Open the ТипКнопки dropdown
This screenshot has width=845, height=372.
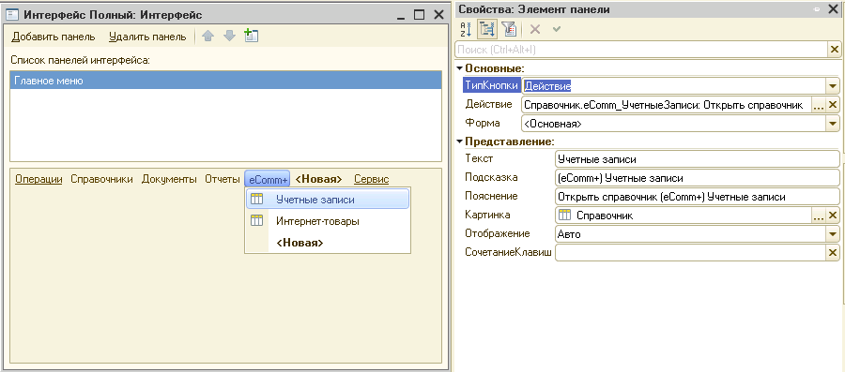pyautogui.click(x=833, y=86)
